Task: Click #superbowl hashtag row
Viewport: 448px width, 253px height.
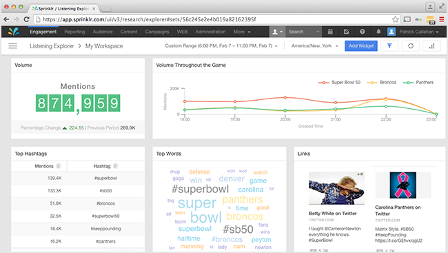Action: pyautogui.click(x=78, y=178)
